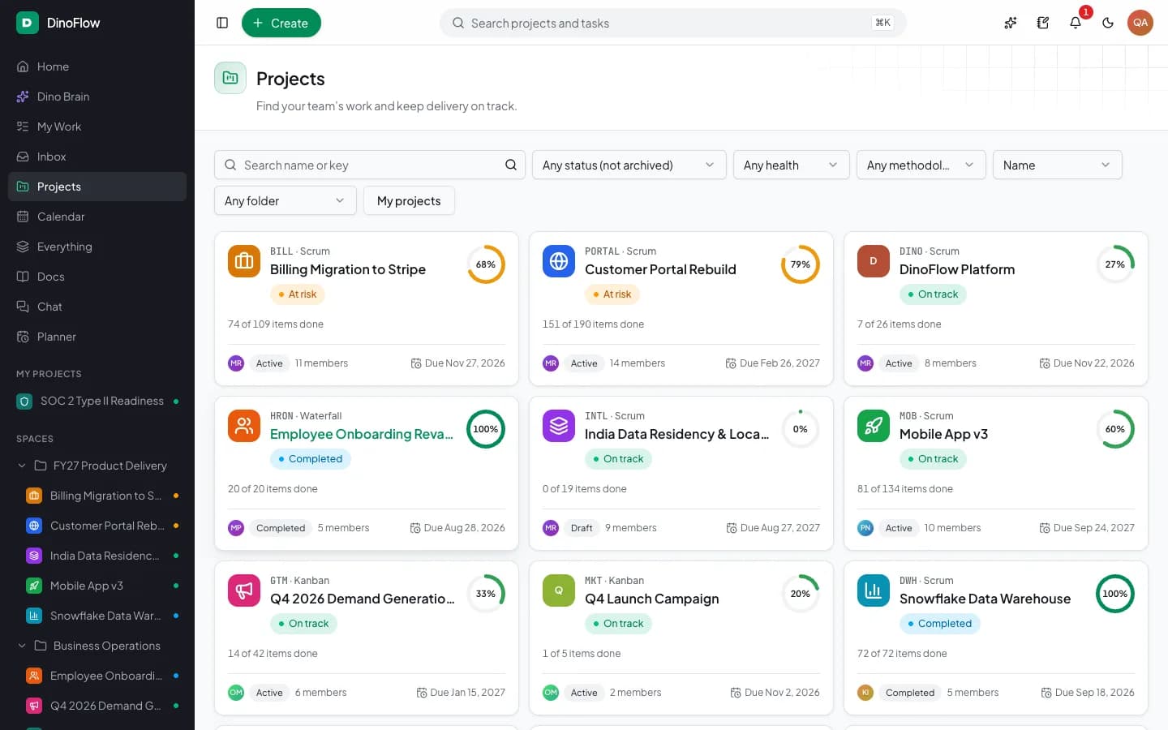Collapse the FY27 Product Delivery folder

[22, 466]
